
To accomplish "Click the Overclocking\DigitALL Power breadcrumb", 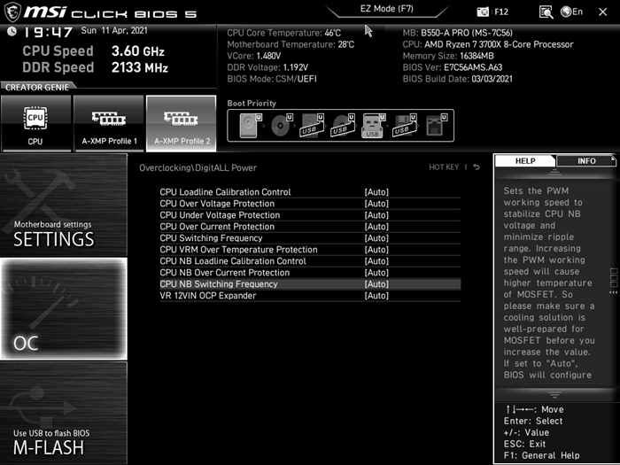I will tap(198, 167).
